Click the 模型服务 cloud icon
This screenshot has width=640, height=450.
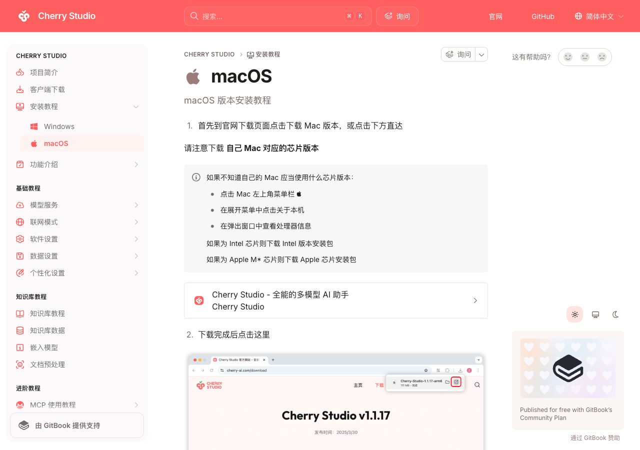click(20, 205)
